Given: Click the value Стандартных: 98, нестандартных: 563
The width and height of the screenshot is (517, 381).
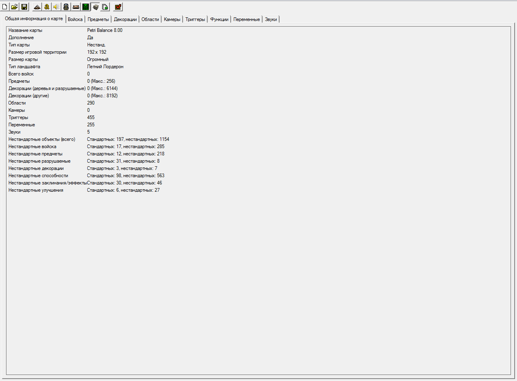Looking at the screenshot, I should coord(126,176).
